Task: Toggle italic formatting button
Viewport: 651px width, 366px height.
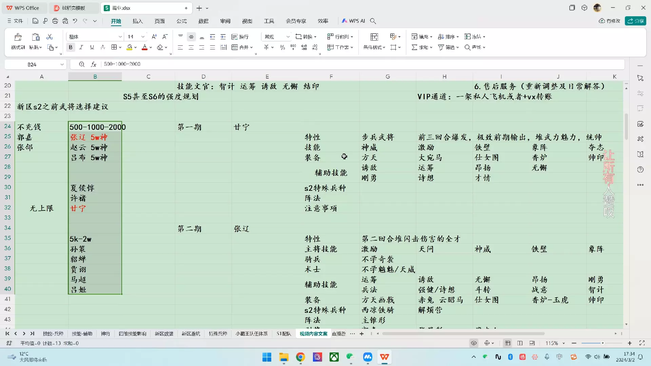Action: pos(81,47)
